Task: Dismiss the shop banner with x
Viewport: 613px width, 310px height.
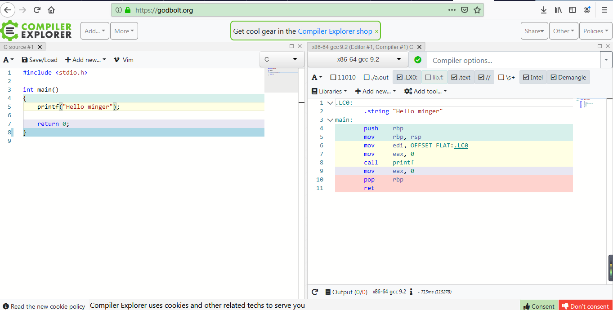Action: (376, 31)
